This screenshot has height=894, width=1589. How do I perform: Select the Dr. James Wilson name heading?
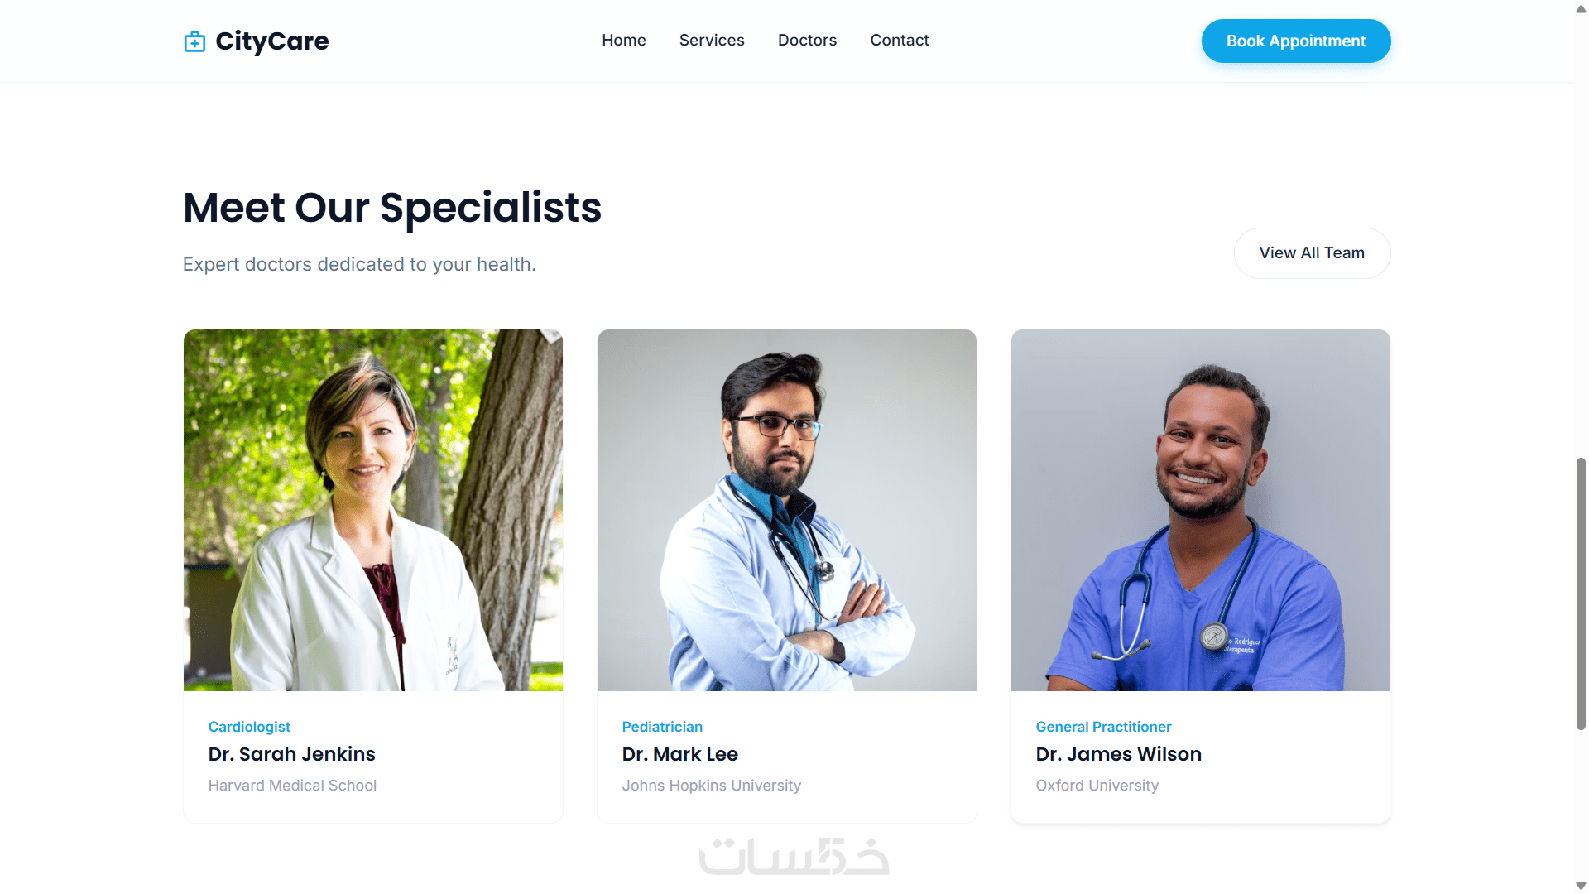tap(1119, 754)
